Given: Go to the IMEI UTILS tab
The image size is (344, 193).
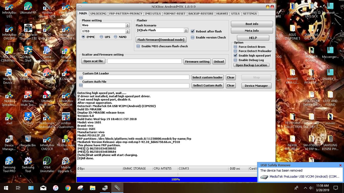Looking at the screenshot, I should 153,14.
